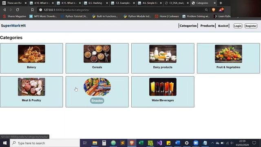Click the highlighted Snacks label
This screenshot has height=147, width=261.
[97, 101]
